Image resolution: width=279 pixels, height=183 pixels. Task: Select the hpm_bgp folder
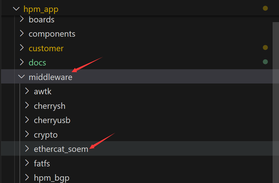click(x=52, y=178)
